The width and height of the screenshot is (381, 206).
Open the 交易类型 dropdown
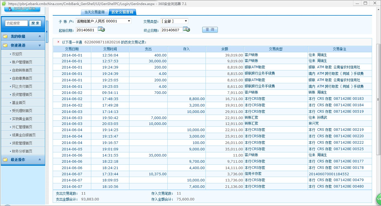[186, 21]
